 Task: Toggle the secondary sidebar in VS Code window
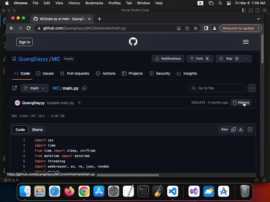point(258,10)
